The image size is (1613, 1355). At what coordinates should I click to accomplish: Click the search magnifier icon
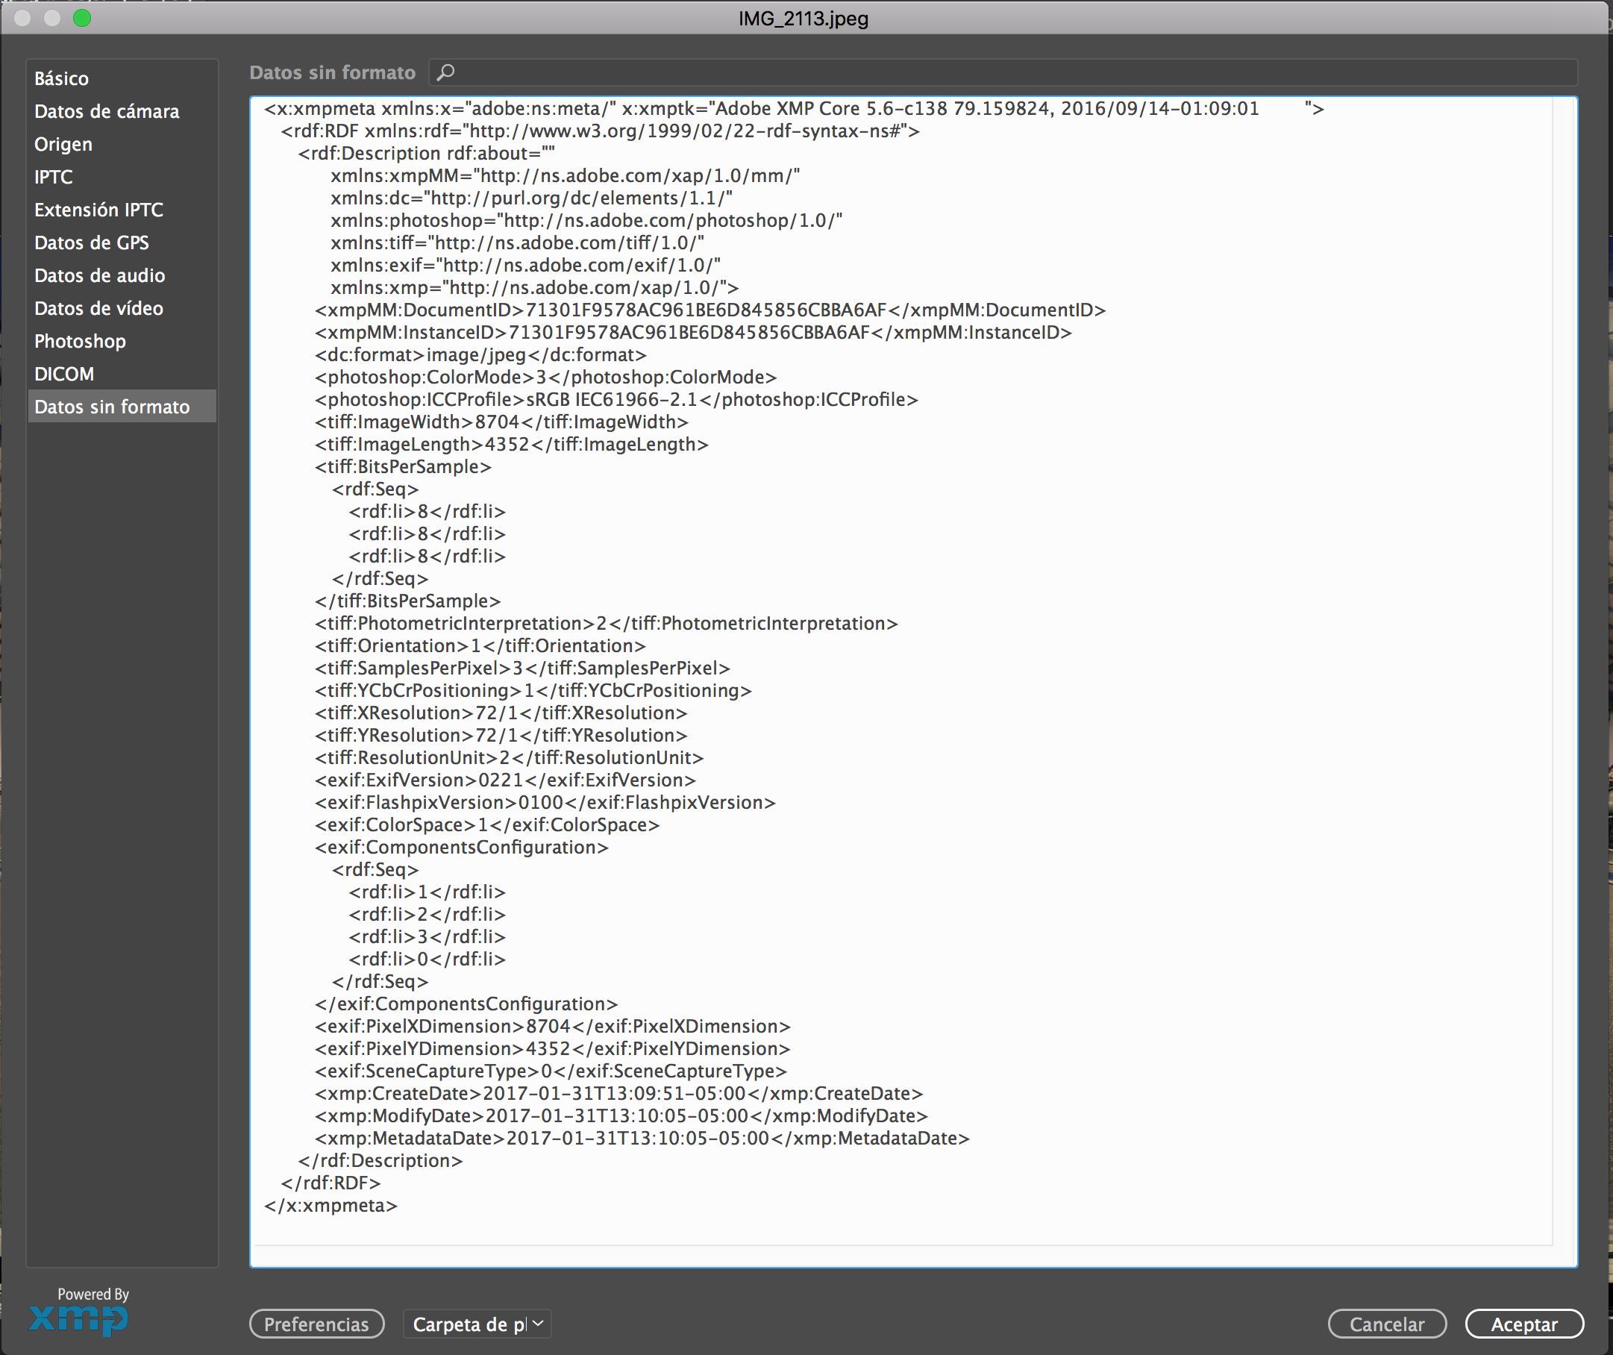(x=445, y=72)
